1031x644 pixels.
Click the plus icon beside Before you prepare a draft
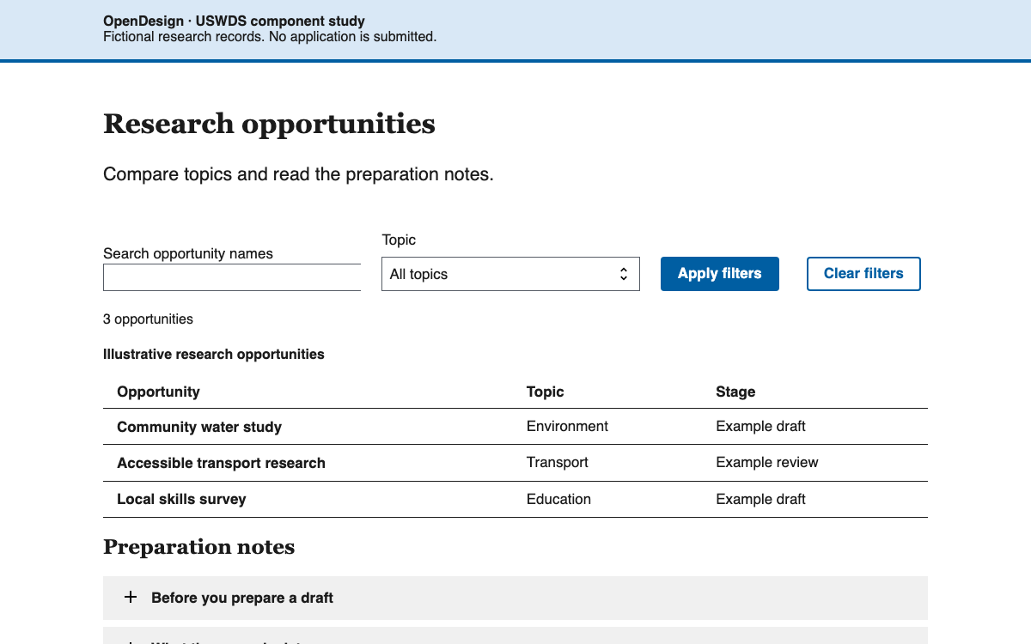tap(131, 597)
